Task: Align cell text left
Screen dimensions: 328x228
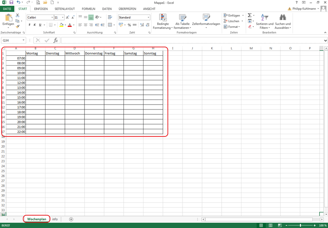Action: 80,25
